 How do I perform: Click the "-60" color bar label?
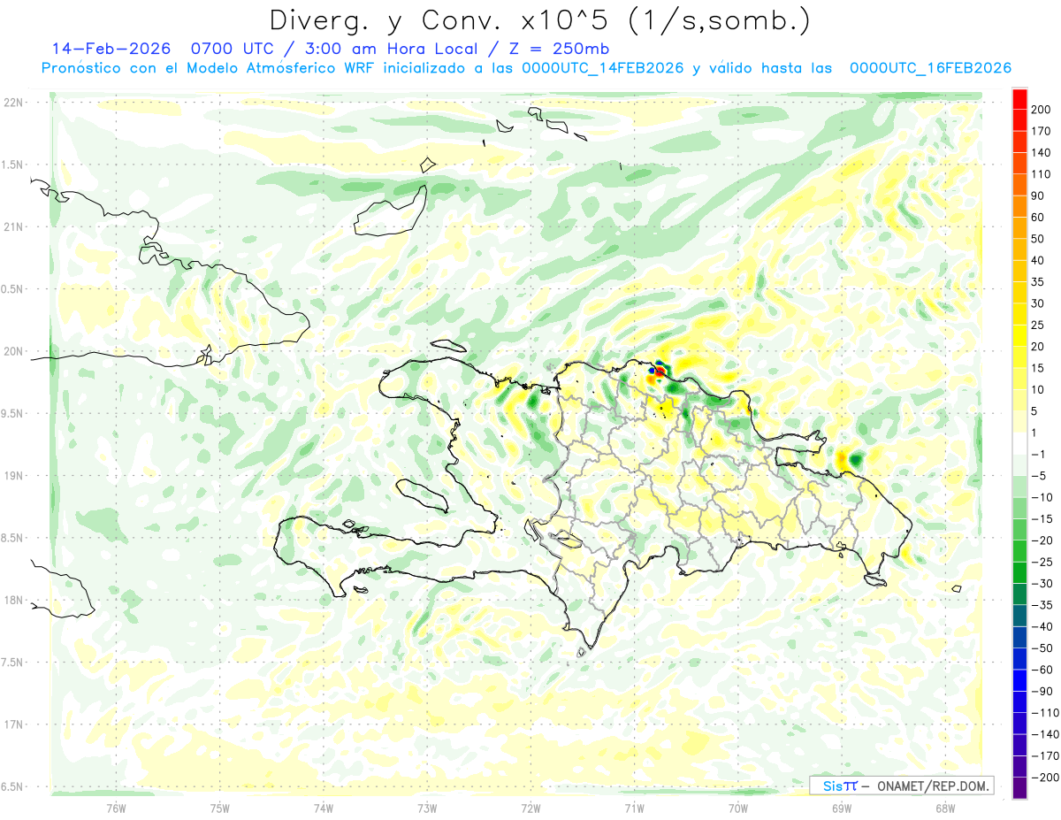tap(1041, 670)
